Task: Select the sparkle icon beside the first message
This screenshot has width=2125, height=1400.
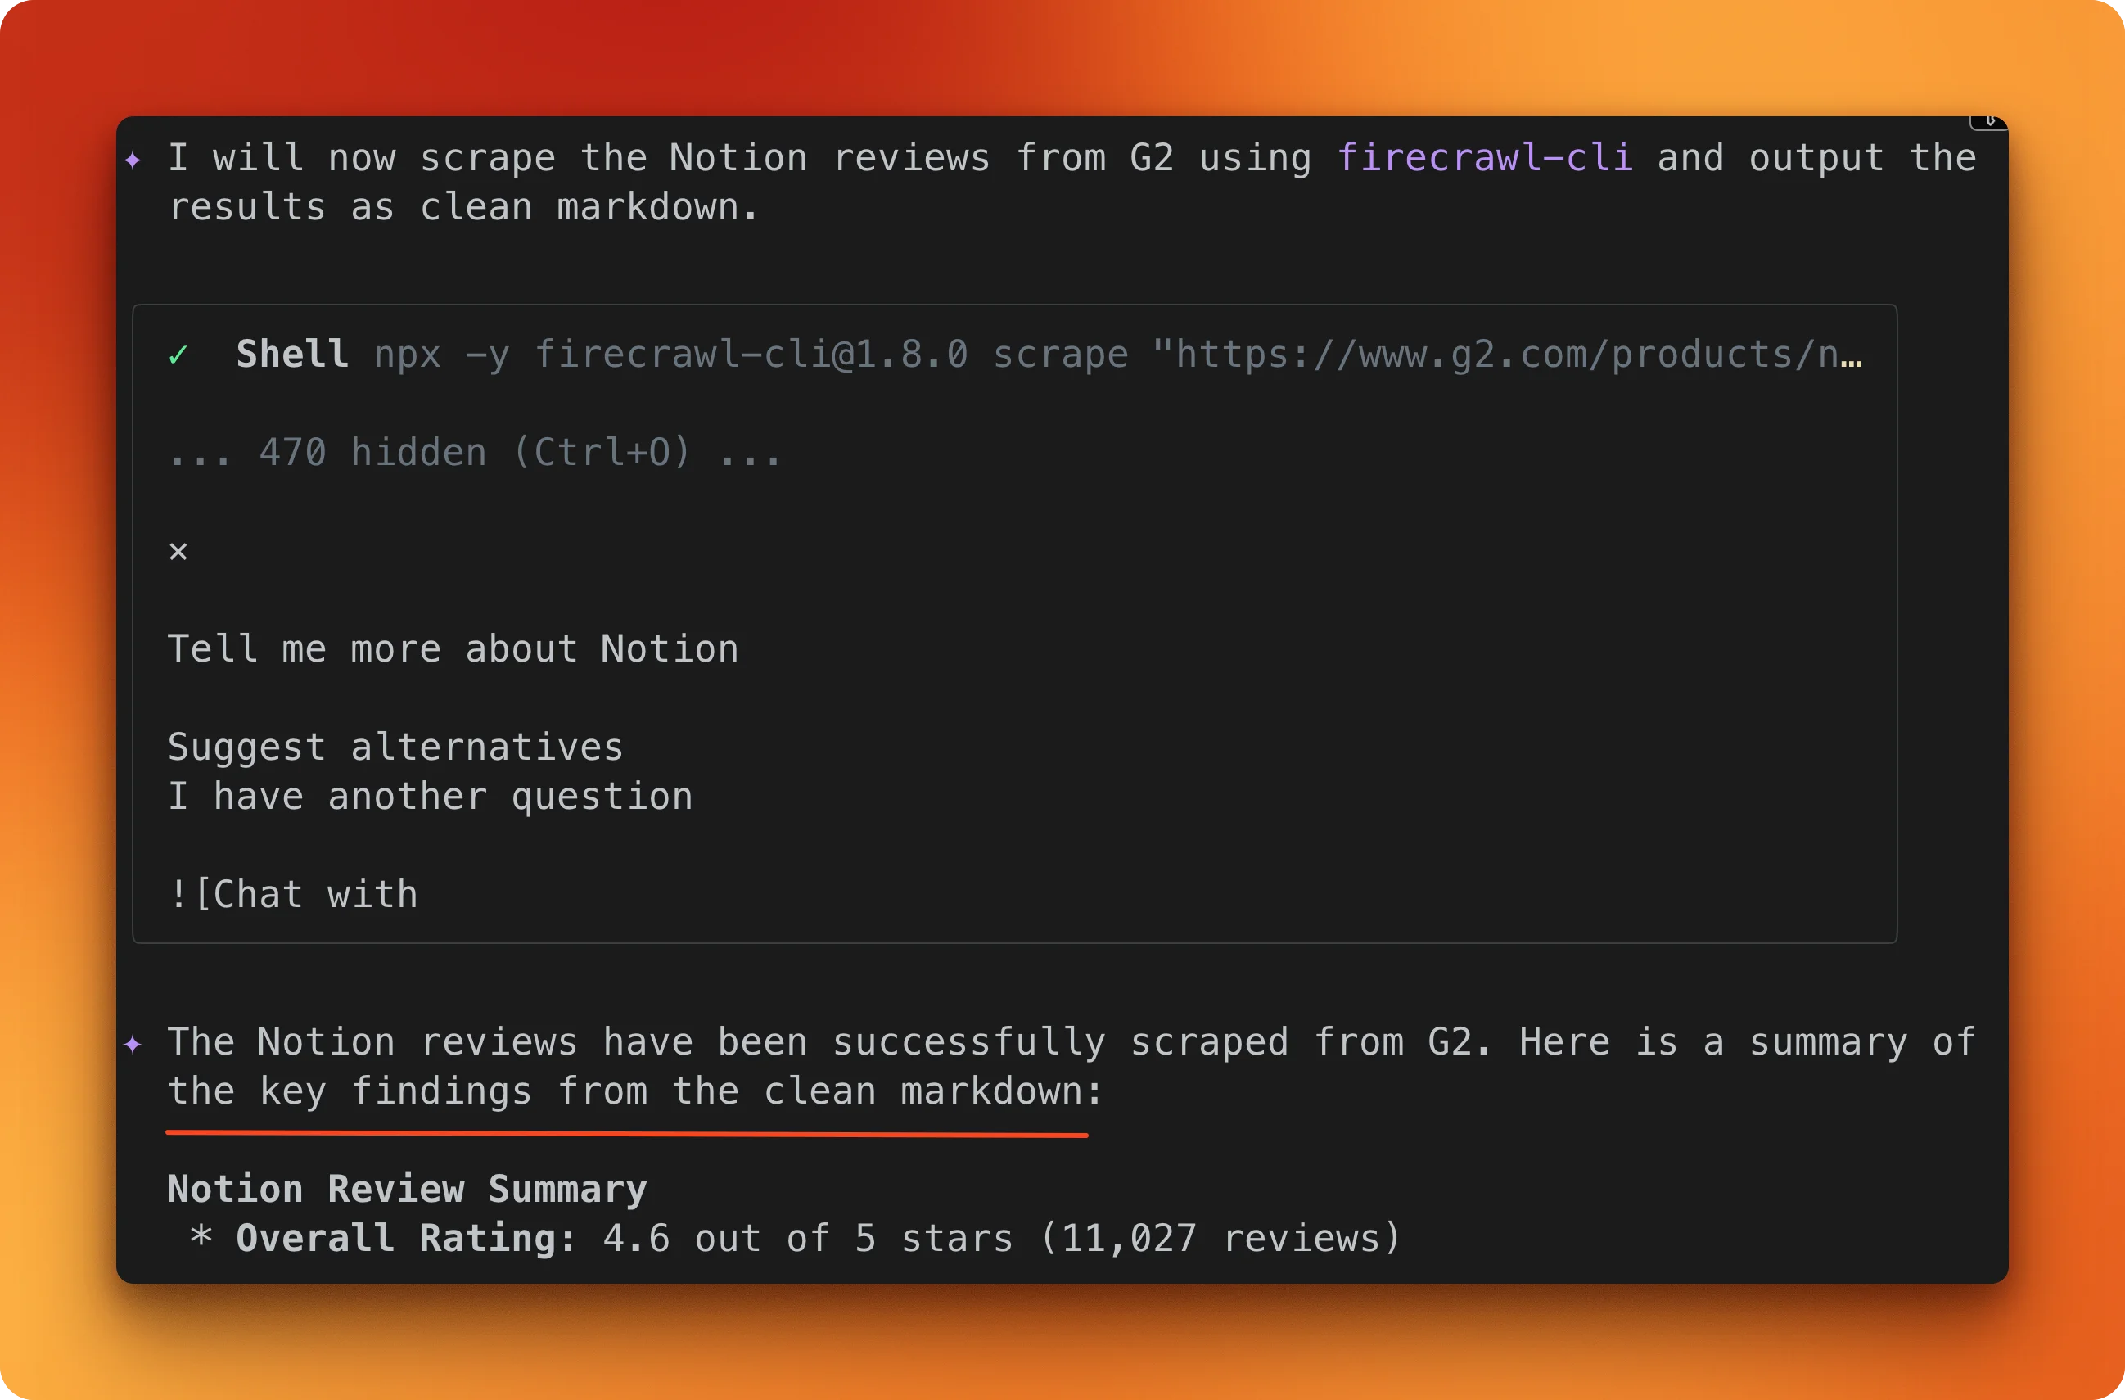Action: click(x=135, y=160)
